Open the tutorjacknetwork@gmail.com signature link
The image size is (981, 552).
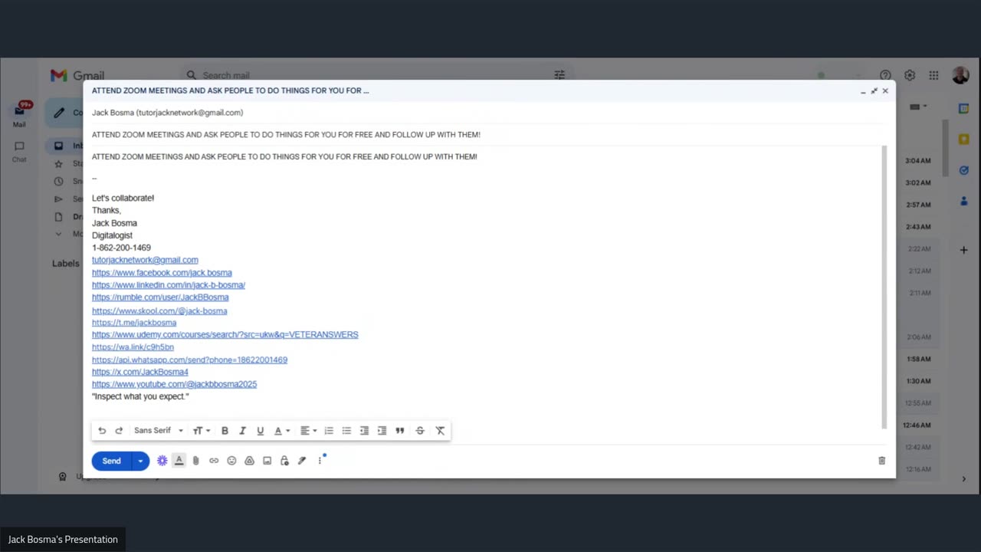click(145, 260)
